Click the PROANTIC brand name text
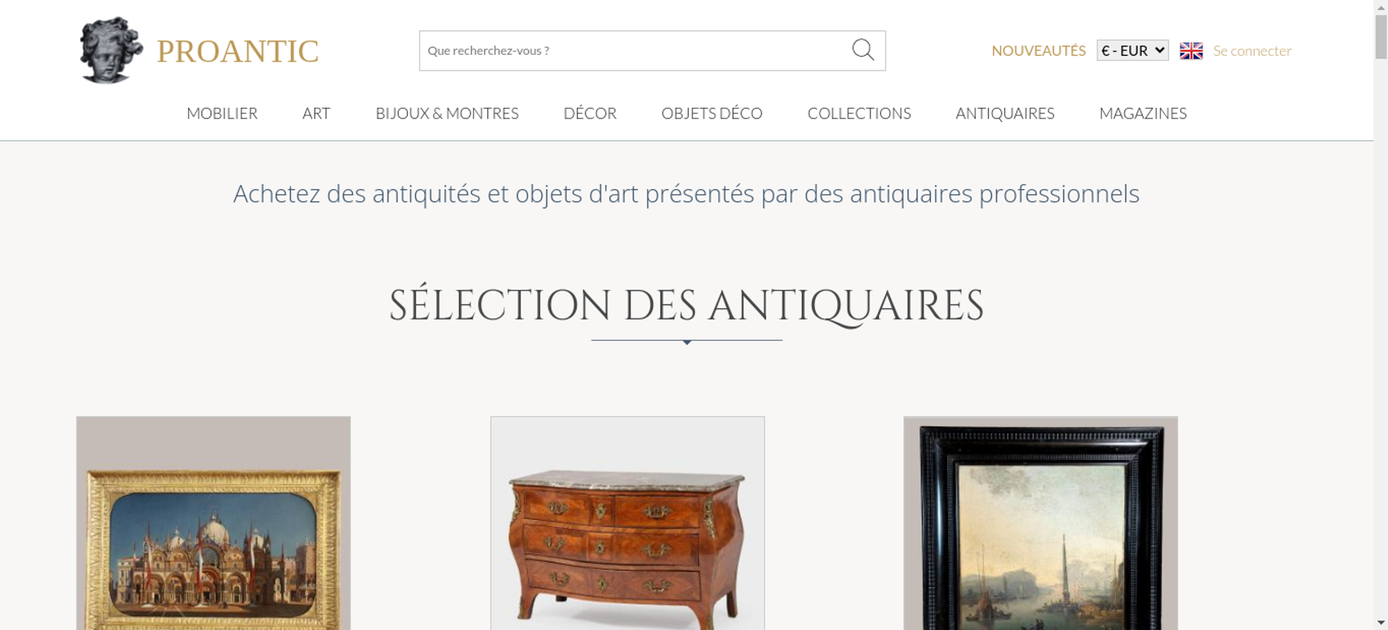Screen dimensions: 1388x630 [x=237, y=51]
